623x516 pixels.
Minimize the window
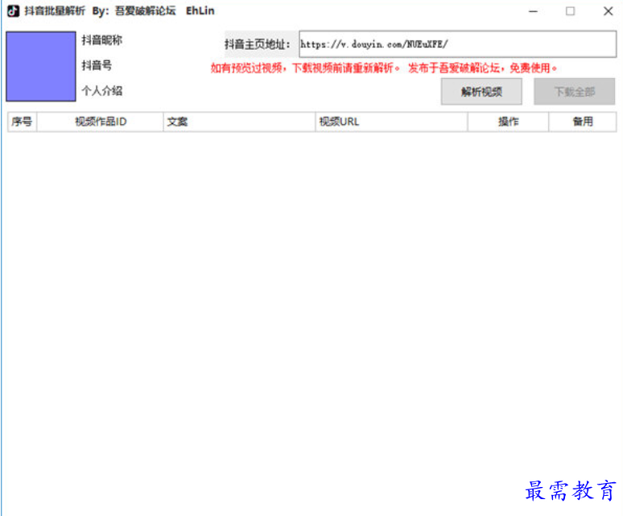533,11
